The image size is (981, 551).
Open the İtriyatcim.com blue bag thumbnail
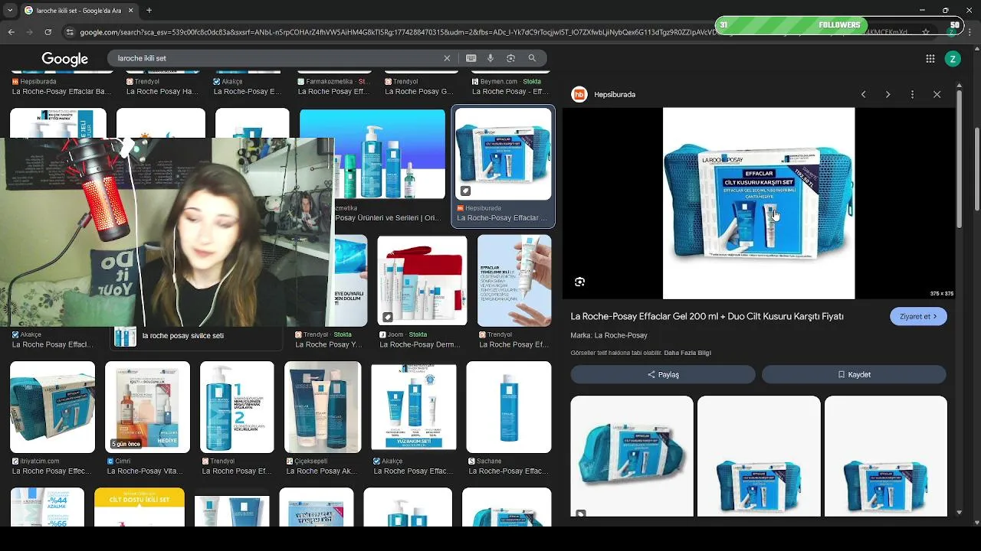click(52, 407)
